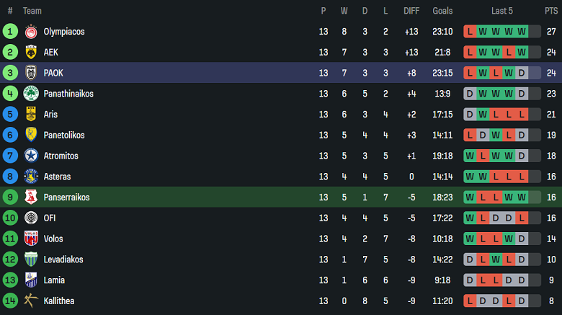
Task: Sort table by PTS column header
Action: point(551,11)
